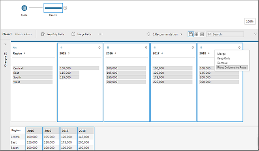Click the recommendations lightbulb in toolbar
Viewport: 259px width, 151px height.
pyautogui.click(x=149, y=34)
